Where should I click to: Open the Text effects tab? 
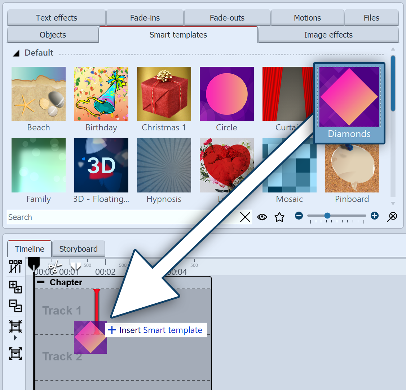pos(56,18)
